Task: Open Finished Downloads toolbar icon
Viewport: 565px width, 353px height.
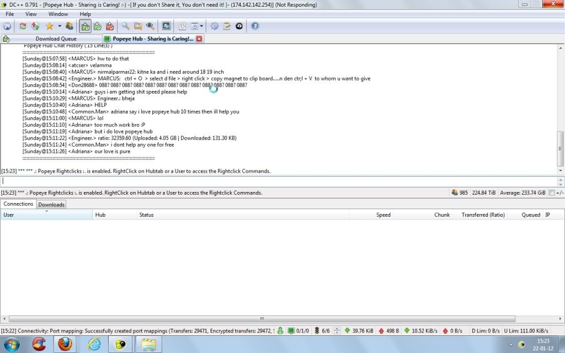Action: (x=98, y=26)
